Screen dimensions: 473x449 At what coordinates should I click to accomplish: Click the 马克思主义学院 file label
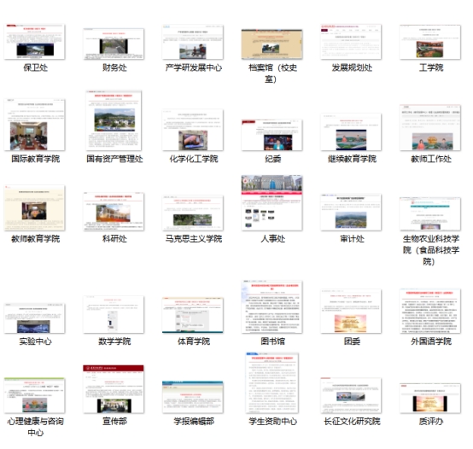193,239
